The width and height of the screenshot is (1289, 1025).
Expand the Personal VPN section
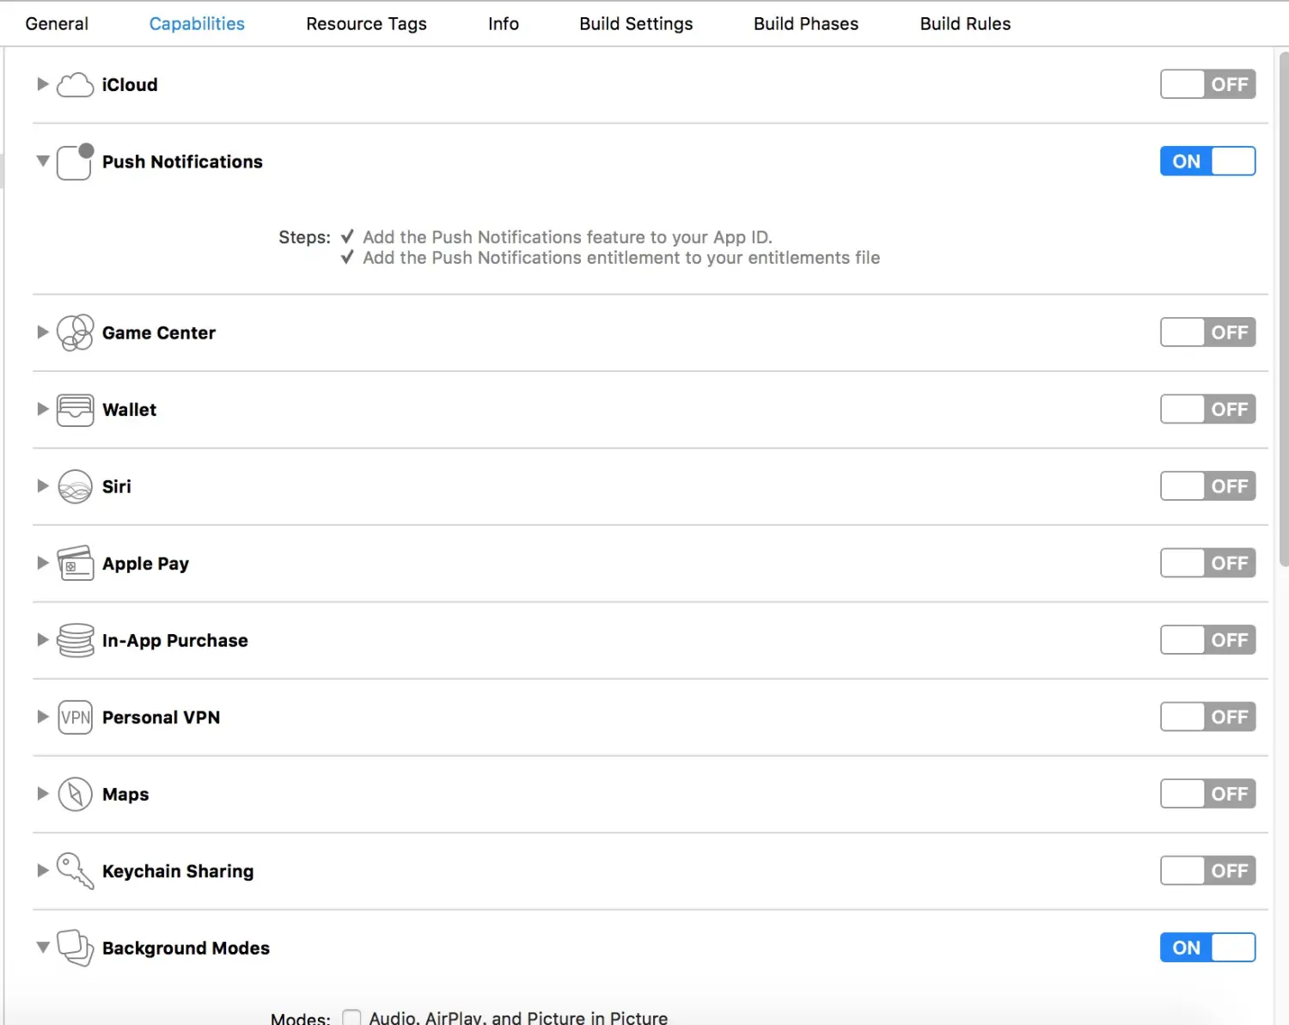(x=42, y=717)
